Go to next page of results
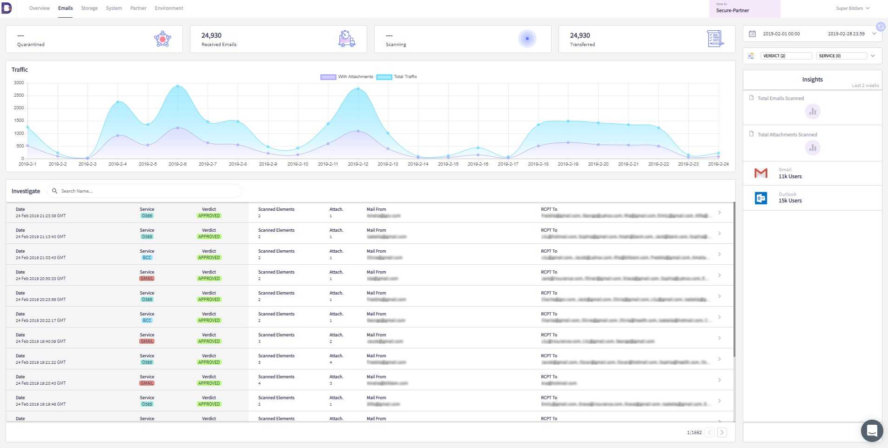Image resolution: width=888 pixels, height=448 pixels. [722, 433]
